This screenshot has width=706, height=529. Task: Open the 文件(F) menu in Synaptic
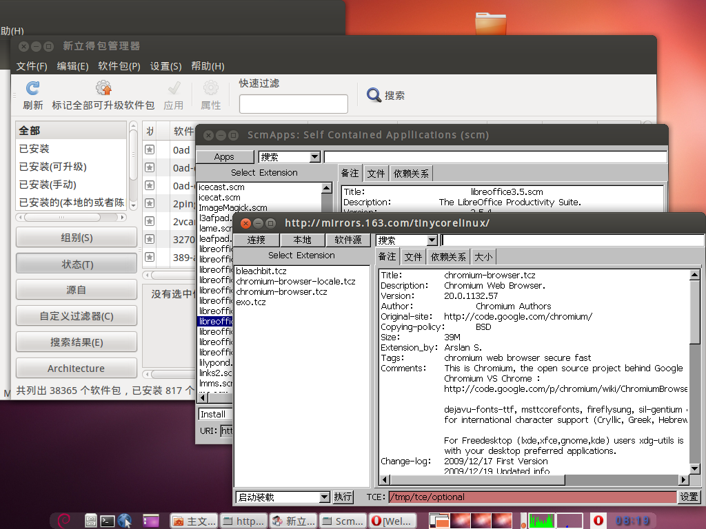click(32, 66)
